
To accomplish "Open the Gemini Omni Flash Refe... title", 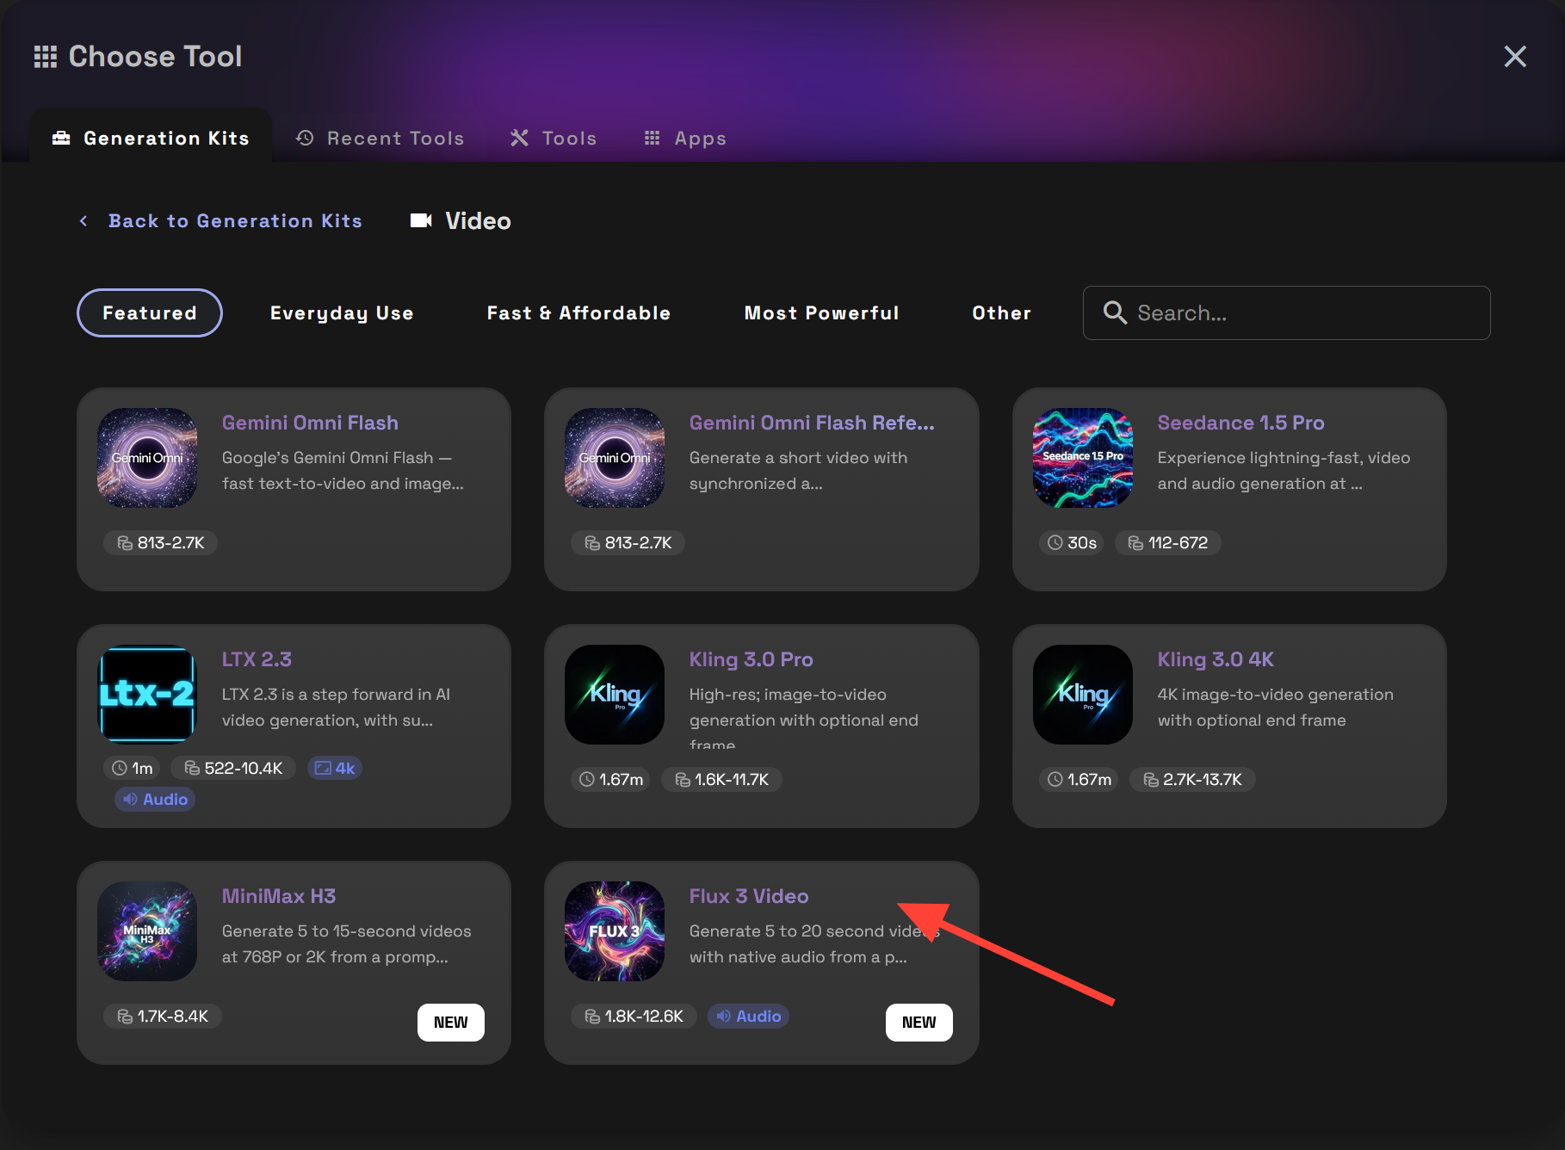I will tap(812, 423).
